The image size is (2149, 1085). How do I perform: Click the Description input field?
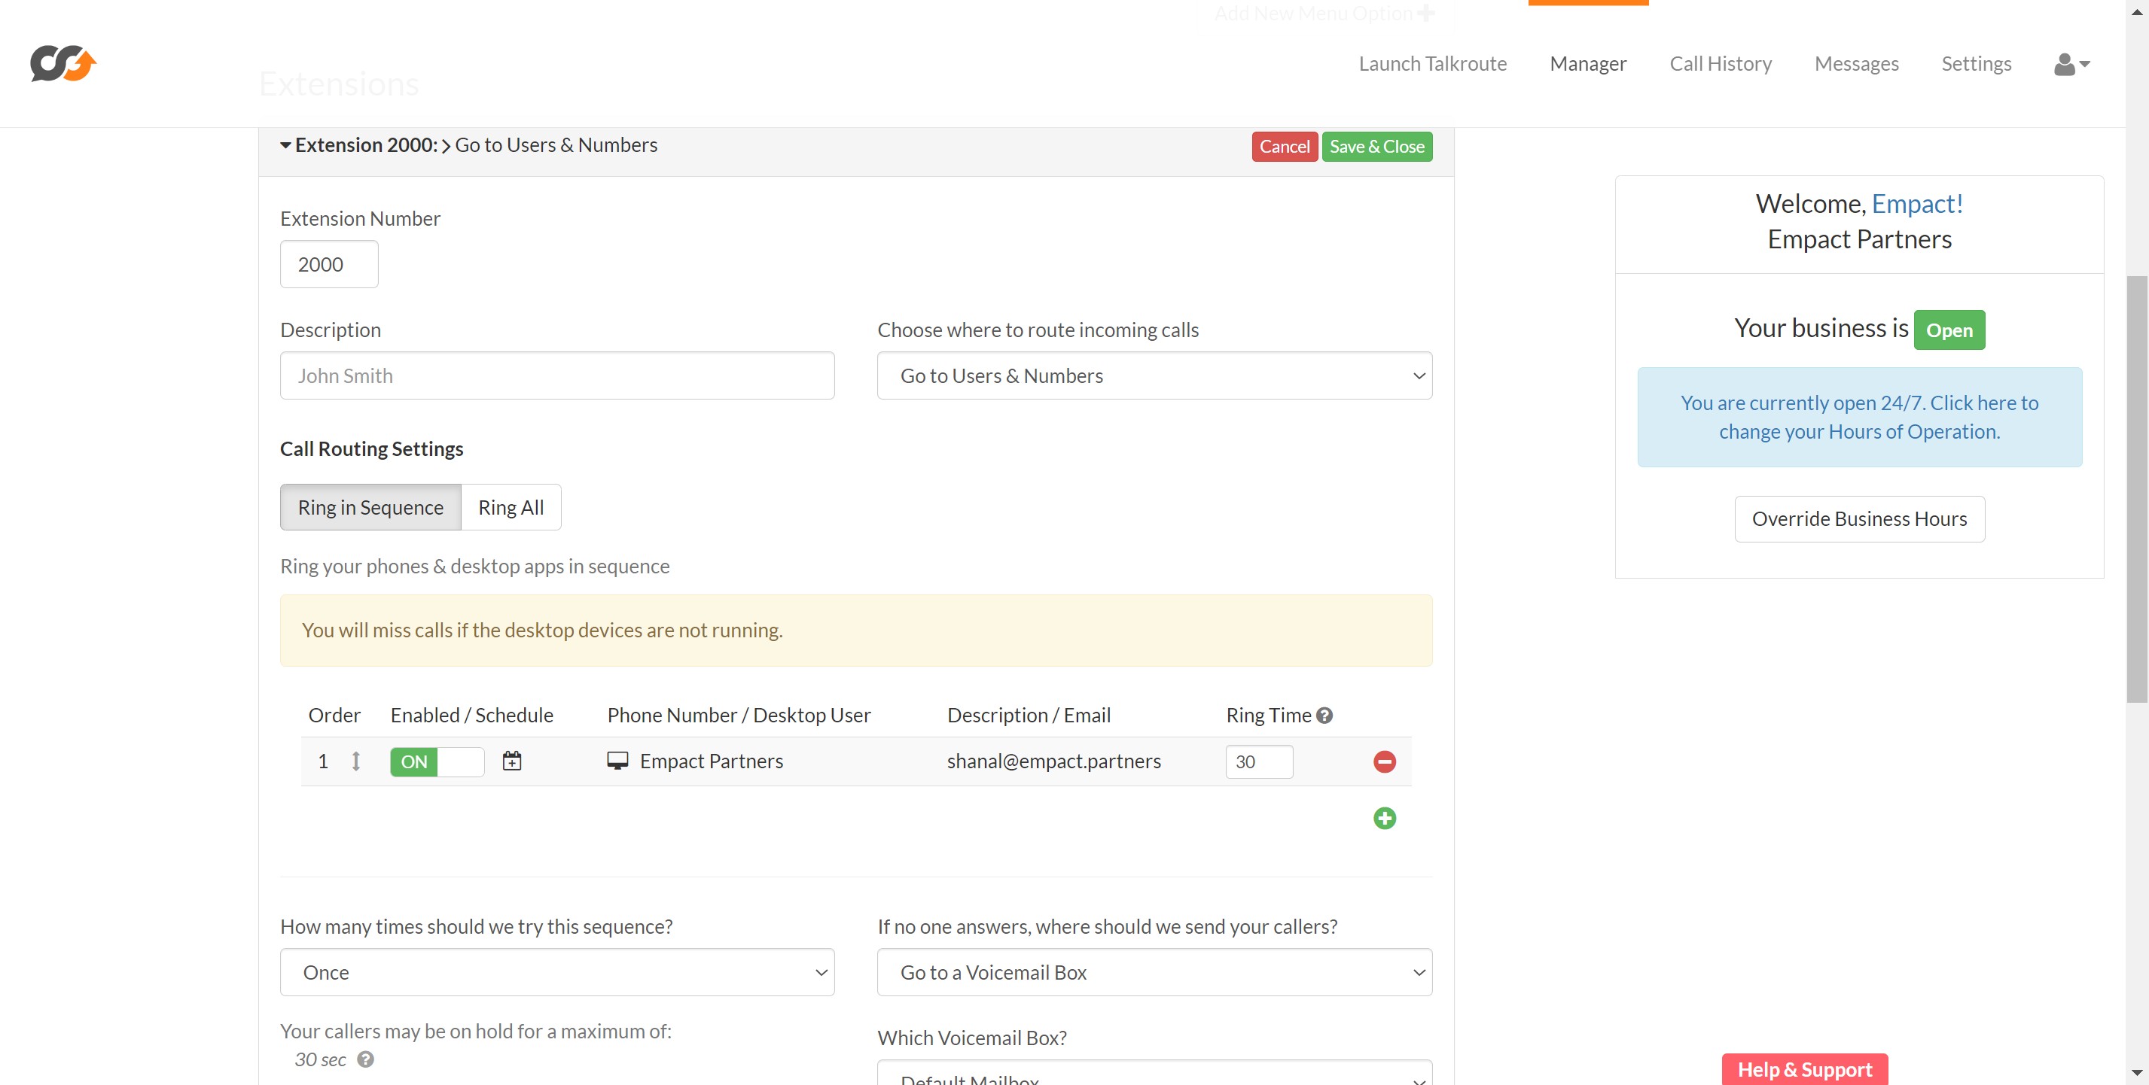pos(556,375)
